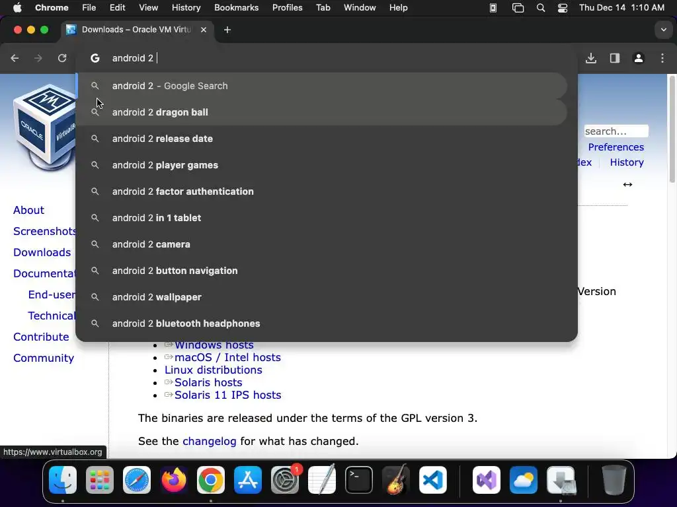The height and width of the screenshot is (507, 677).
Task: Open Chrome three-dot menu
Action: (662, 58)
